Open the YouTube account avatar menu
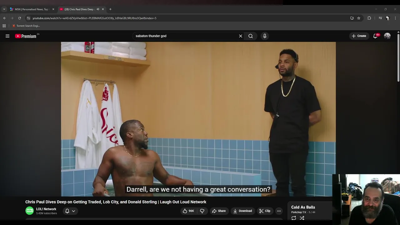The height and width of the screenshot is (225, 400). tap(387, 36)
